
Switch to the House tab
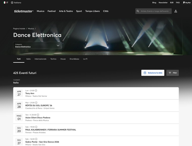[63, 59]
